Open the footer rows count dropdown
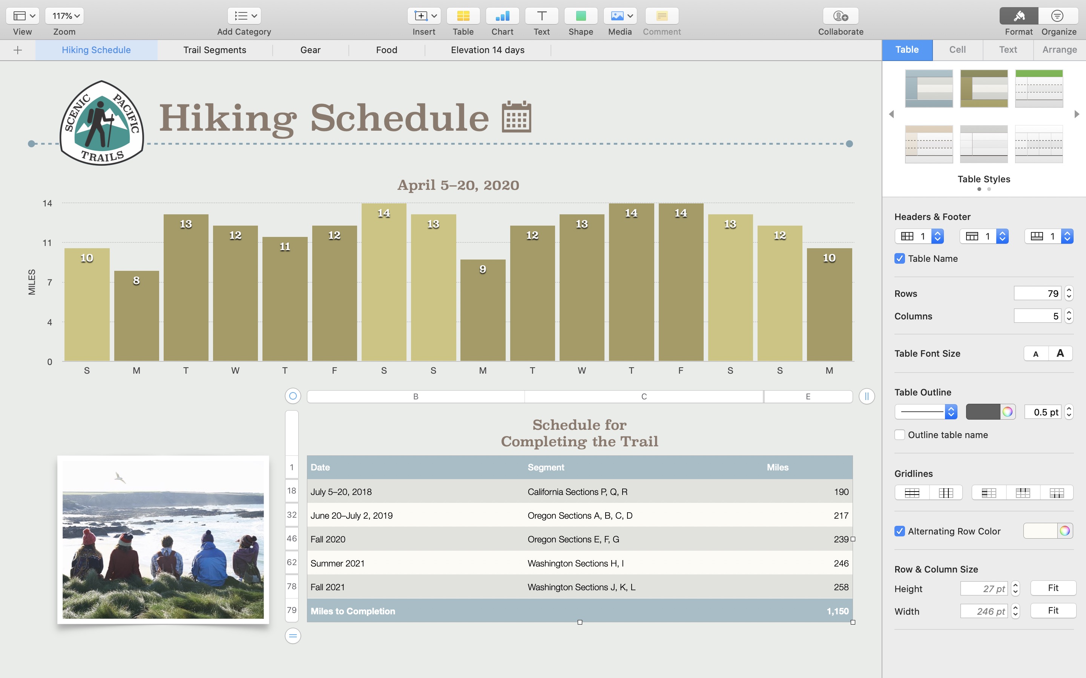Screen dimensions: 1086x678 (1049, 236)
